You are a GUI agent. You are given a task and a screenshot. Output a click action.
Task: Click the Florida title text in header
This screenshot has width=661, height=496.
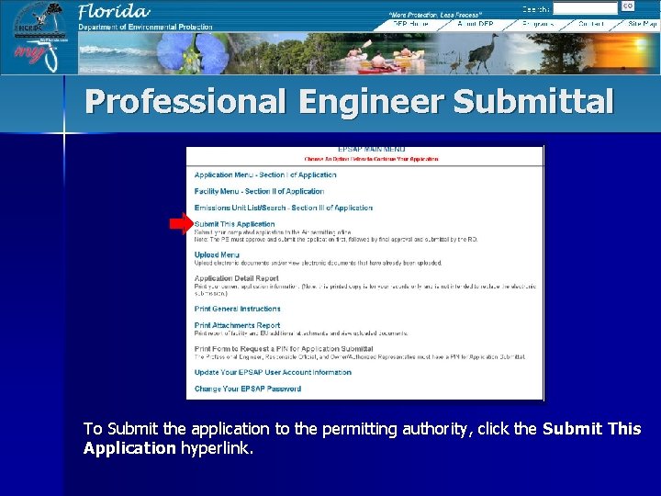pyautogui.click(x=114, y=12)
